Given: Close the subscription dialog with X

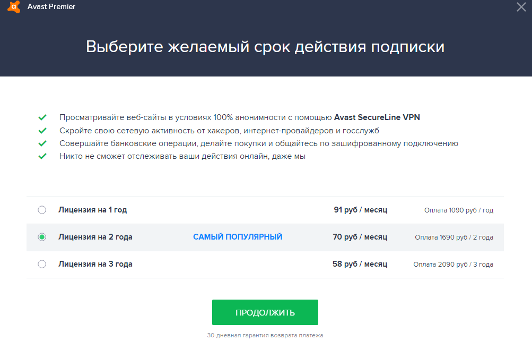Looking at the screenshot, I should 521,7.
